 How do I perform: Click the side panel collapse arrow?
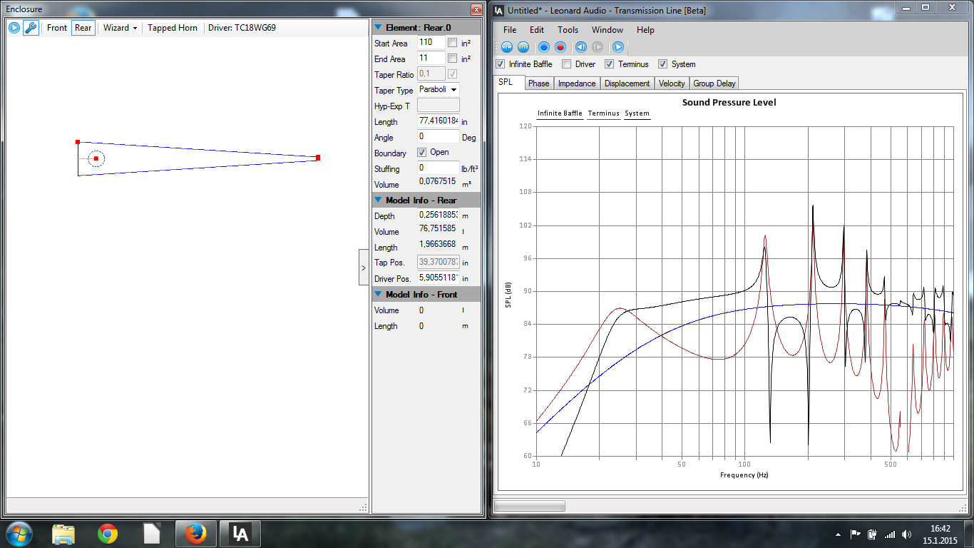(x=364, y=268)
